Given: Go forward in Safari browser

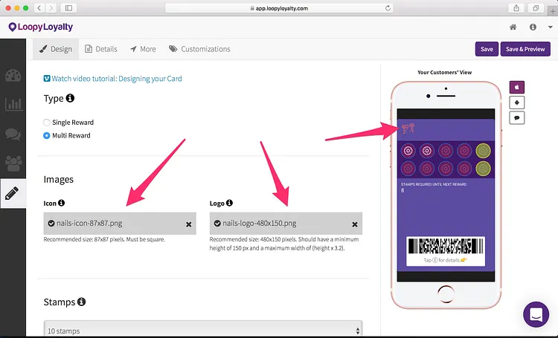Looking at the screenshot, I should (51, 8).
